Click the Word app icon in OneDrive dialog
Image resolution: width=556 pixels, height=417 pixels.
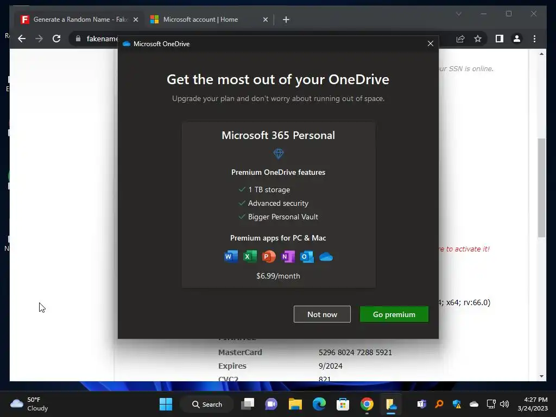click(231, 256)
